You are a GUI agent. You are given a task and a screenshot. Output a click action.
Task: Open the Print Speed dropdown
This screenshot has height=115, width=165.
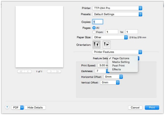coord(103,65)
